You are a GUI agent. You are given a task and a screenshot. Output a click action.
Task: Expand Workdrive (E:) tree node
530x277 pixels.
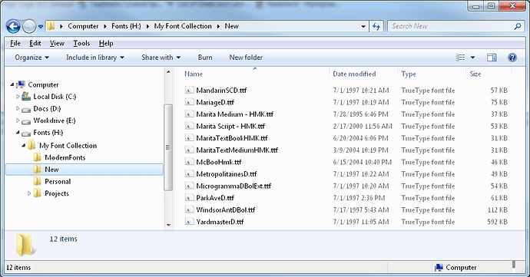[x=18, y=120]
